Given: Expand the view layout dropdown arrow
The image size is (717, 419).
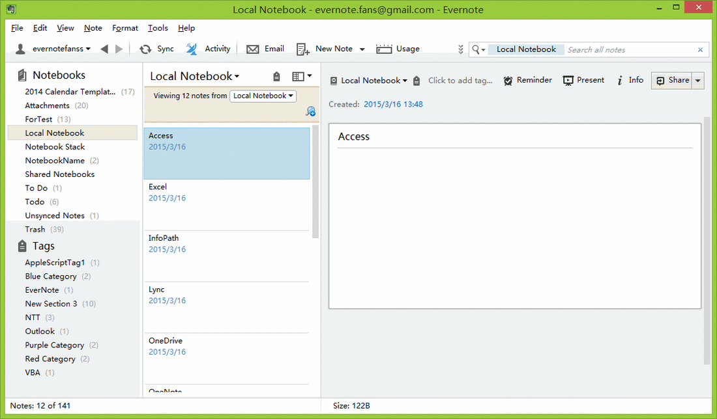Looking at the screenshot, I should pos(310,75).
